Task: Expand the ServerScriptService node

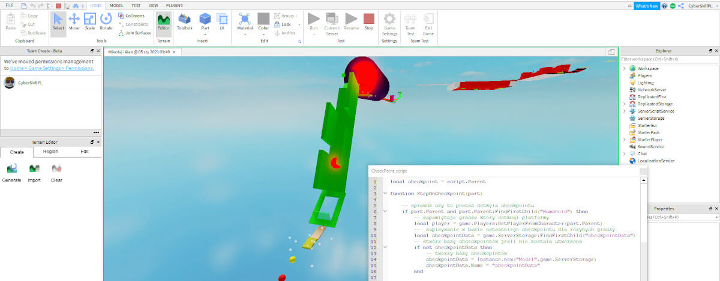Action: pos(625,111)
